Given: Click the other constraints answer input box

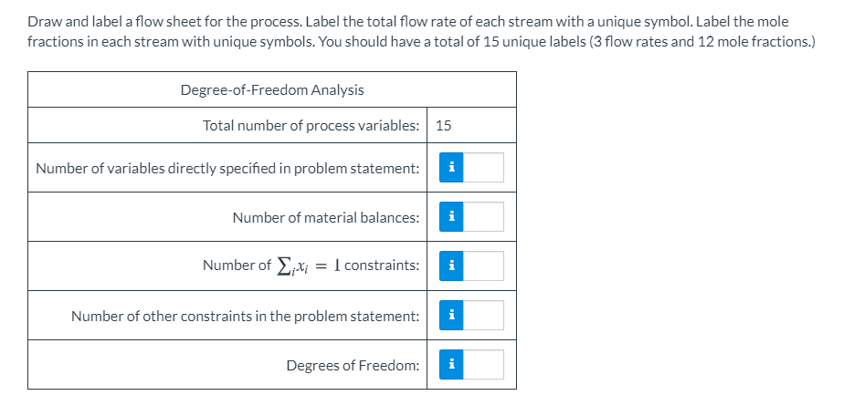Looking at the screenshot, I should tap(481, 316).
